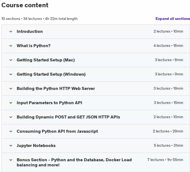Screen dimensions: 190x172
Task: Click Bonus Section Python and the Database title
Action: click(74, 162)
